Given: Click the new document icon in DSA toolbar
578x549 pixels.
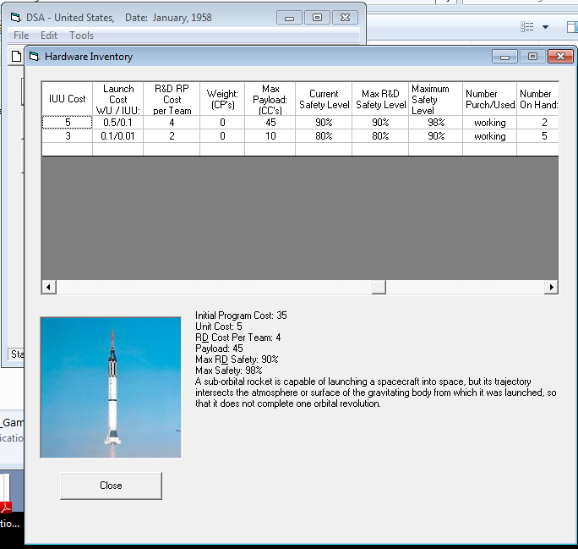Looking at the screenshot, I should [16, 57].
